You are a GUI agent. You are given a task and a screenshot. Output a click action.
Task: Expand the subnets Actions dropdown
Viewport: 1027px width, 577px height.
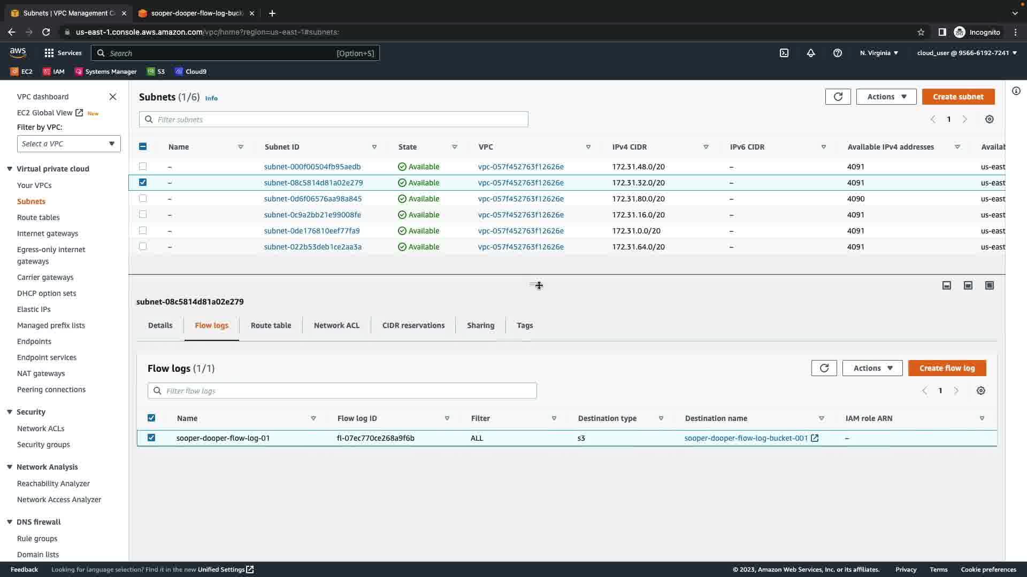[886, 97]
